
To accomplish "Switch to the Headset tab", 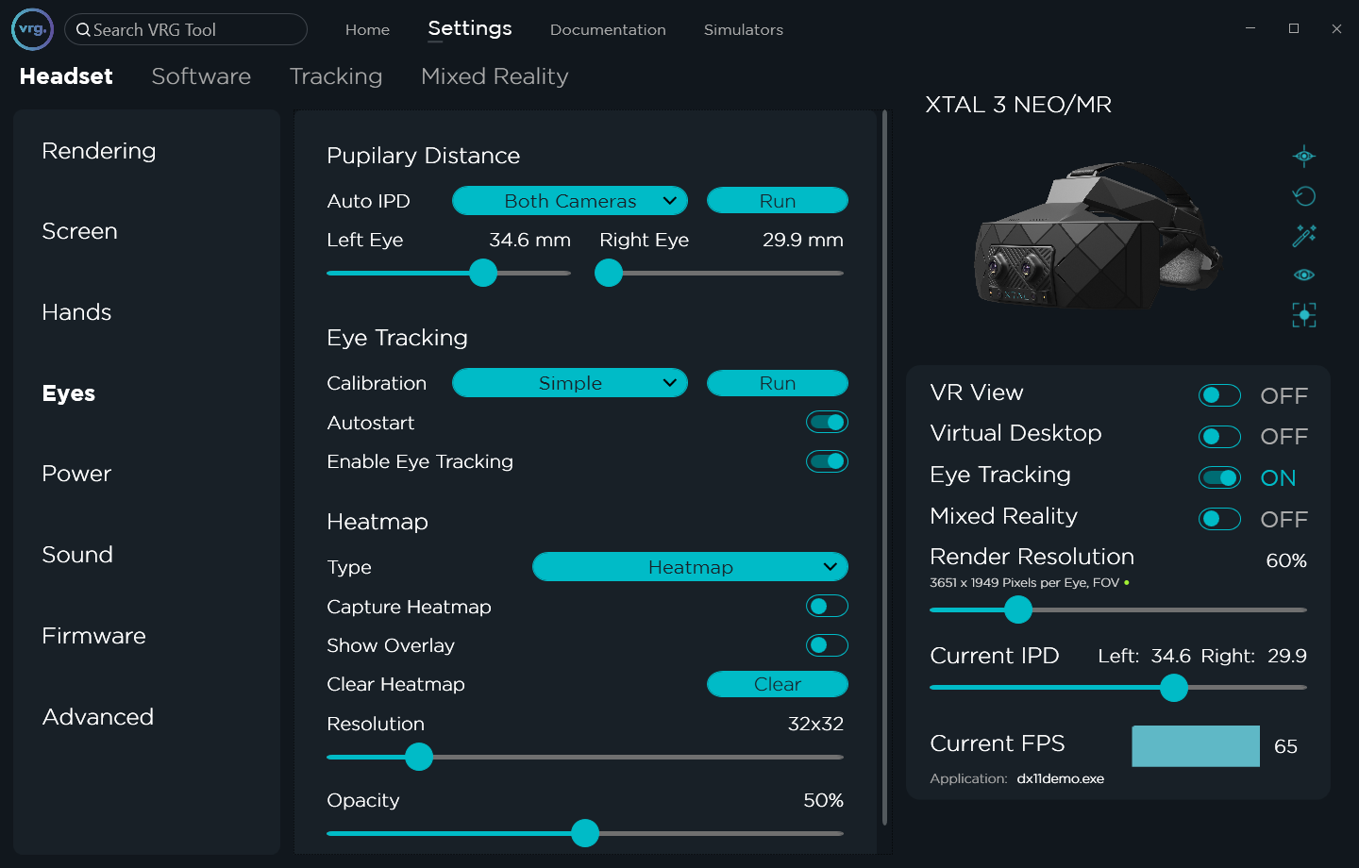I will [x=66, y=76].
